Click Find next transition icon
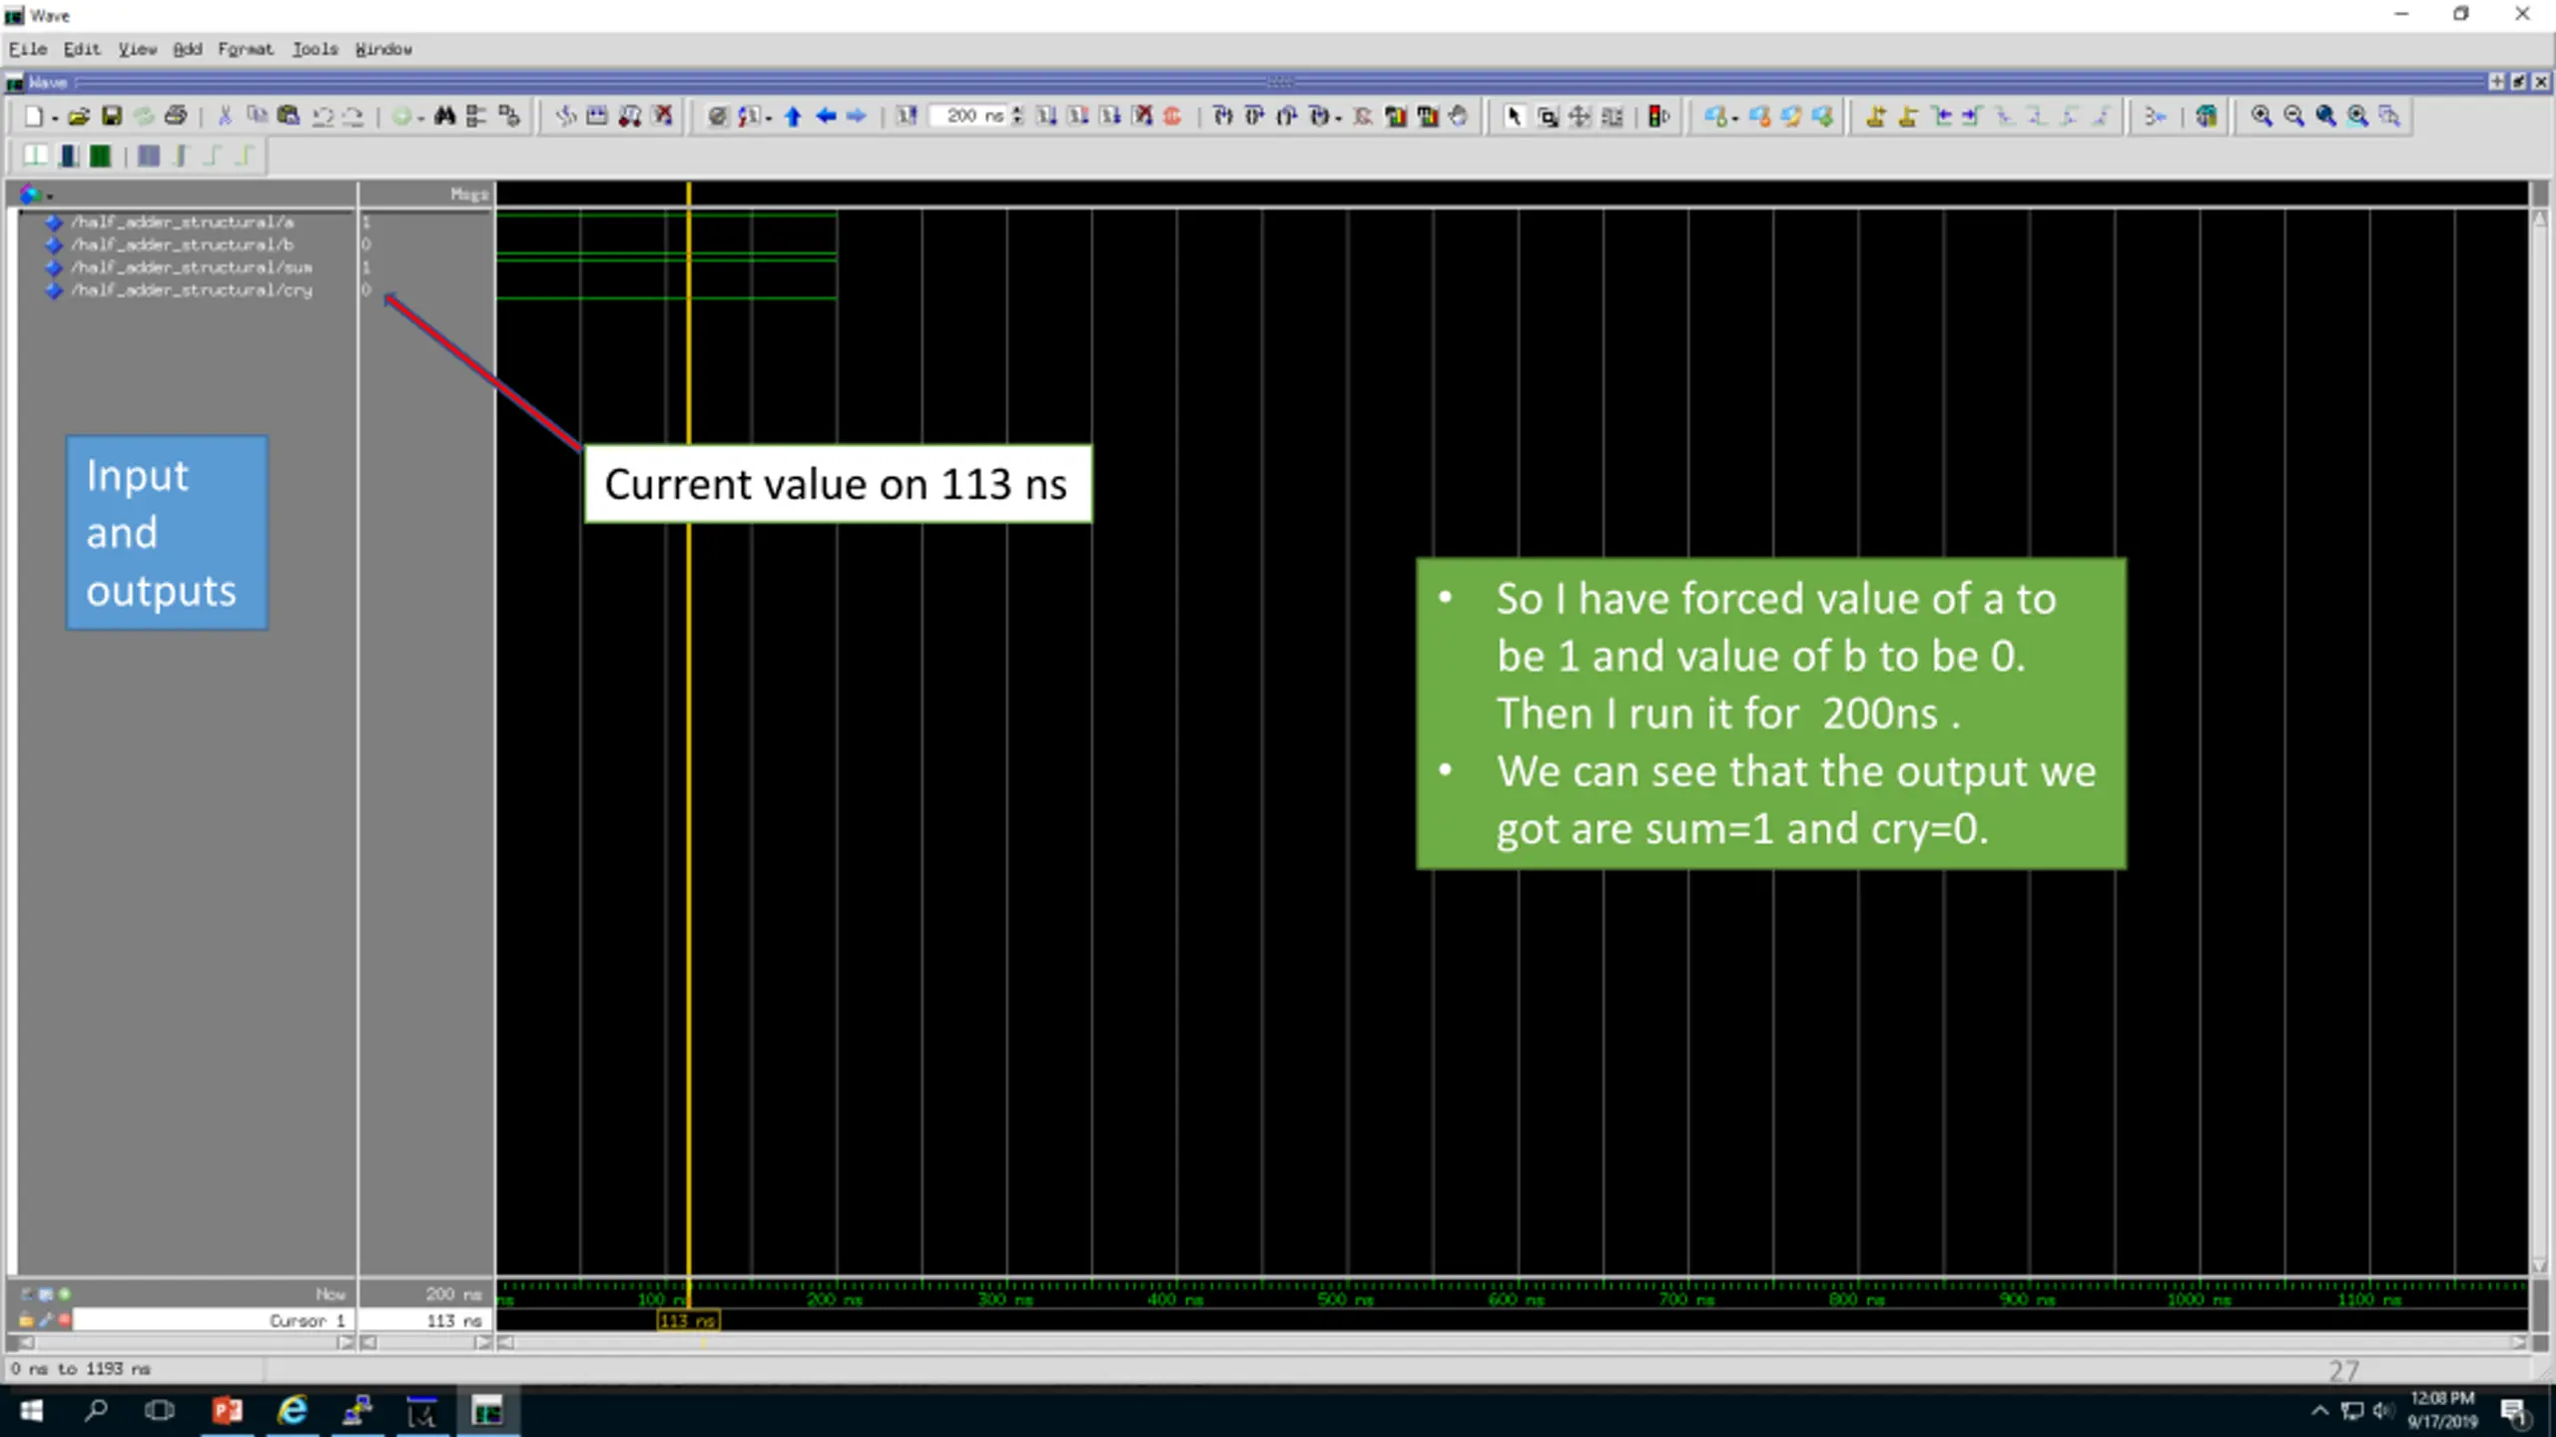Screen dimensions: 2556x1437 pyautogui.click(x=1972, y=117)
